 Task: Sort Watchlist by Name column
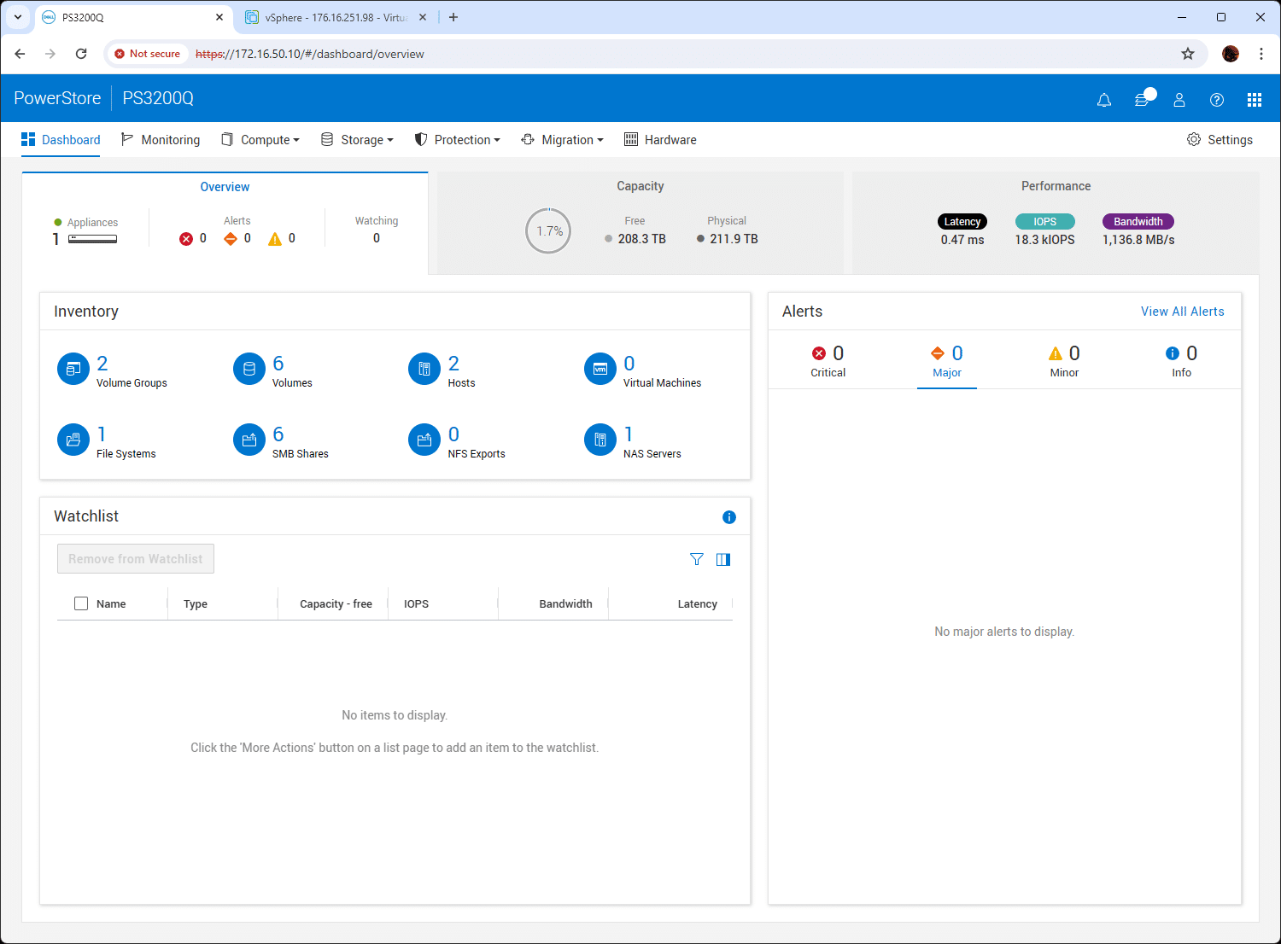pyautogui.click(x=111, y=603)
